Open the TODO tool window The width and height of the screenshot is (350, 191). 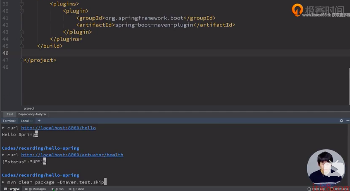pos(76,189)
